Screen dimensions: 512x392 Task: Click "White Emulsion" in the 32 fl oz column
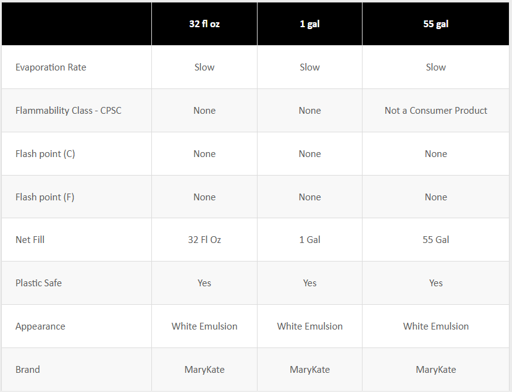[204, 326]
